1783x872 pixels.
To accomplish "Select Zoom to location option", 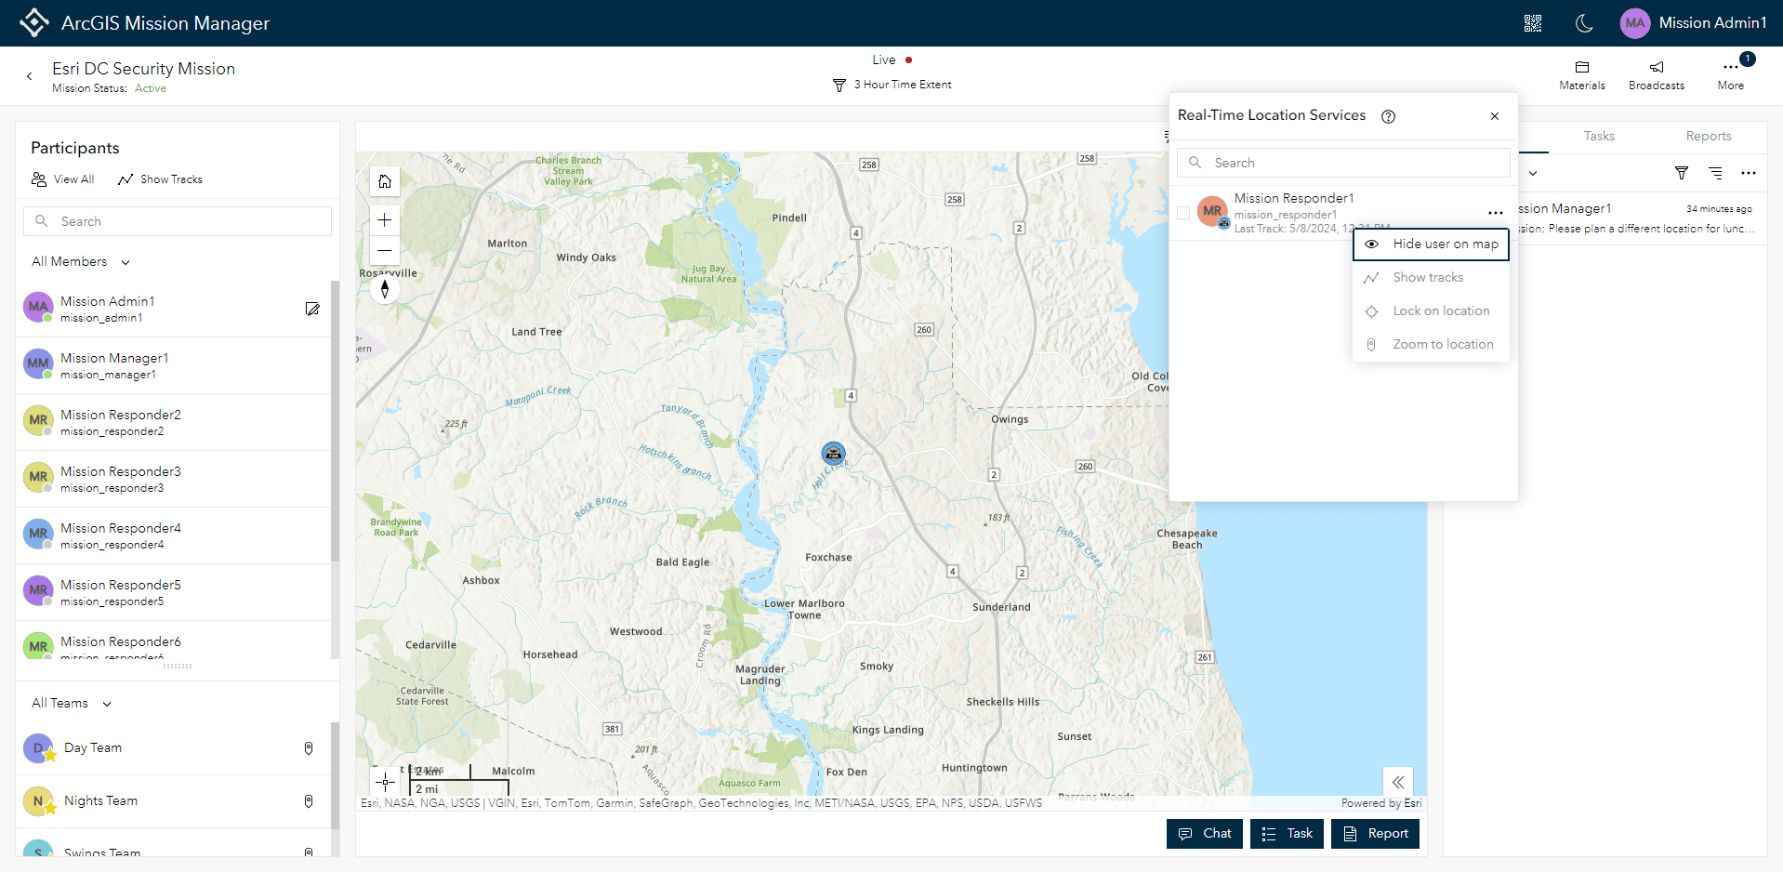I will (x=1431, y=345).
